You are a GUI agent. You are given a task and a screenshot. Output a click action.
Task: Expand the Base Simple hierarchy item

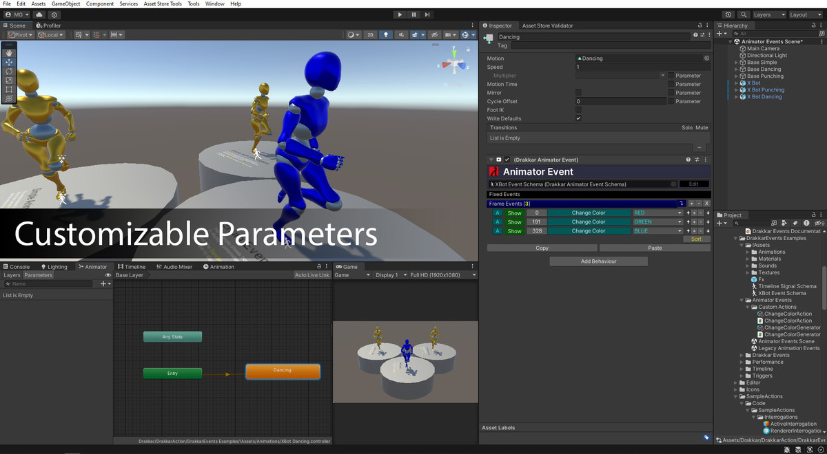pos(736,63)
